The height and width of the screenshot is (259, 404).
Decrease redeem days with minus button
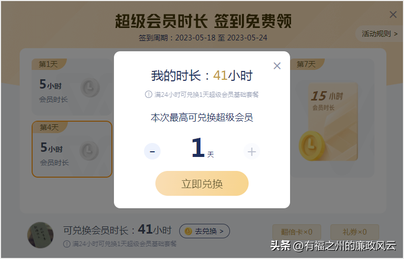(x=152, y=151)
